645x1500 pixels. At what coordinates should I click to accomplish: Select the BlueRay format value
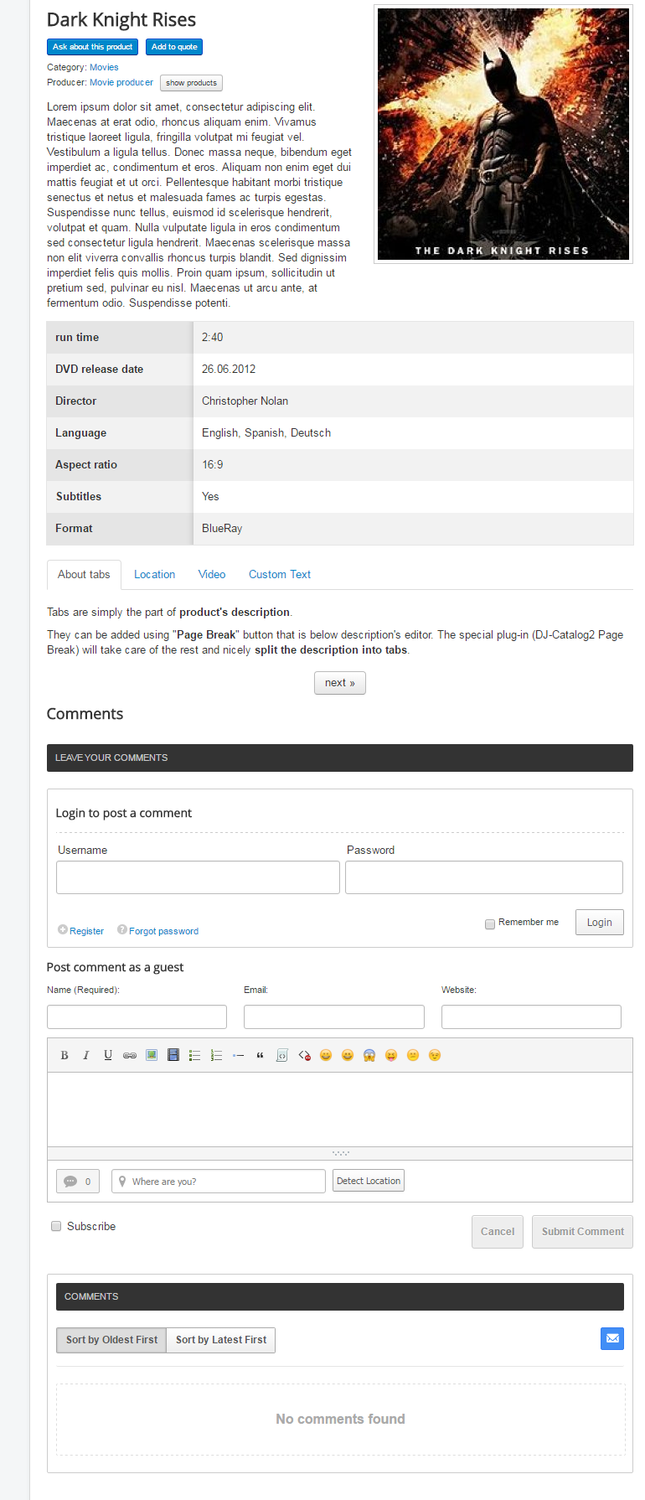pyautogui.click(x=222, y=529)
